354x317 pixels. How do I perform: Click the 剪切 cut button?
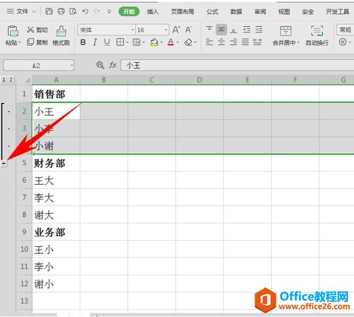pos(37,30)
